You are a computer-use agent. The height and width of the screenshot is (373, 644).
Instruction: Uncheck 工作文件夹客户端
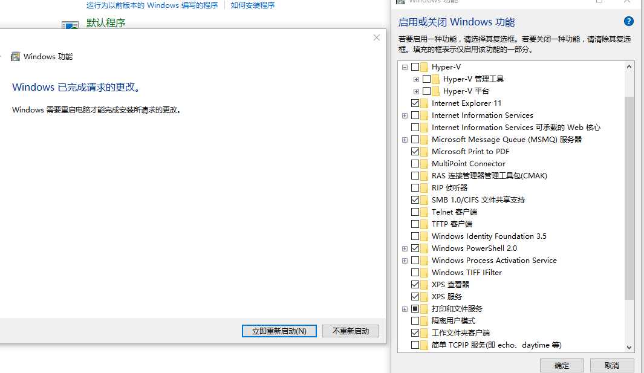click(x=415, y=332)
